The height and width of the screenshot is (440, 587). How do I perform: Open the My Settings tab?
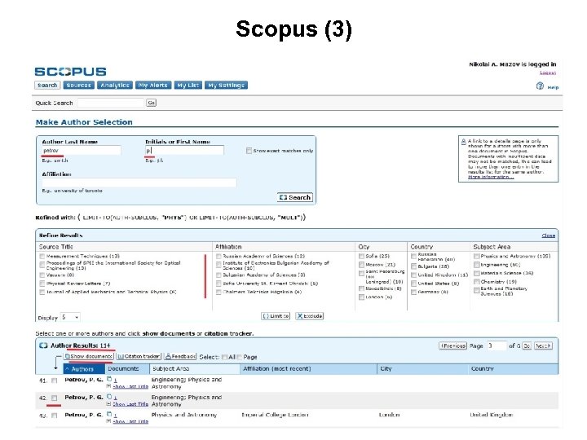pos(226,86)
